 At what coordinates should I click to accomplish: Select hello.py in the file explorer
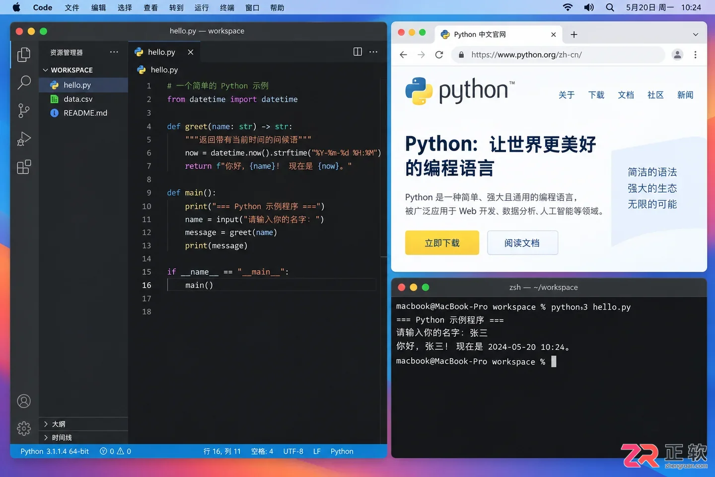tap(83, 85)
